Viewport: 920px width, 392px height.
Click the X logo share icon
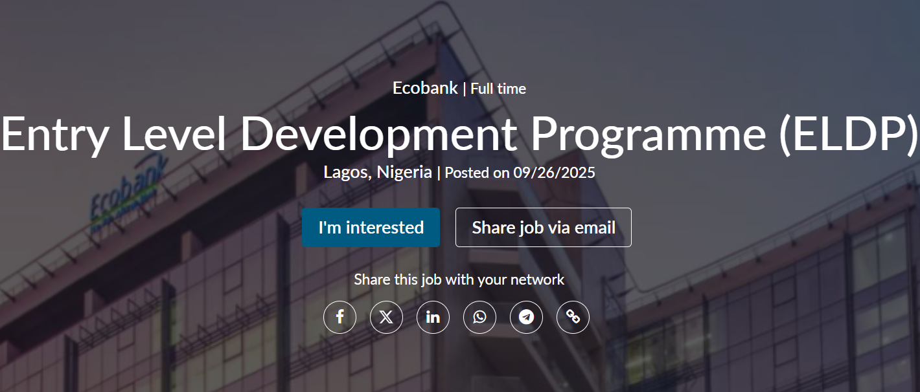pyautogui.click(x=386, y=317)
